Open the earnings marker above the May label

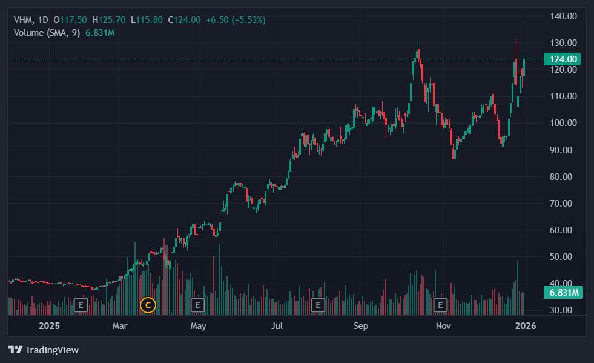[197, 305]
